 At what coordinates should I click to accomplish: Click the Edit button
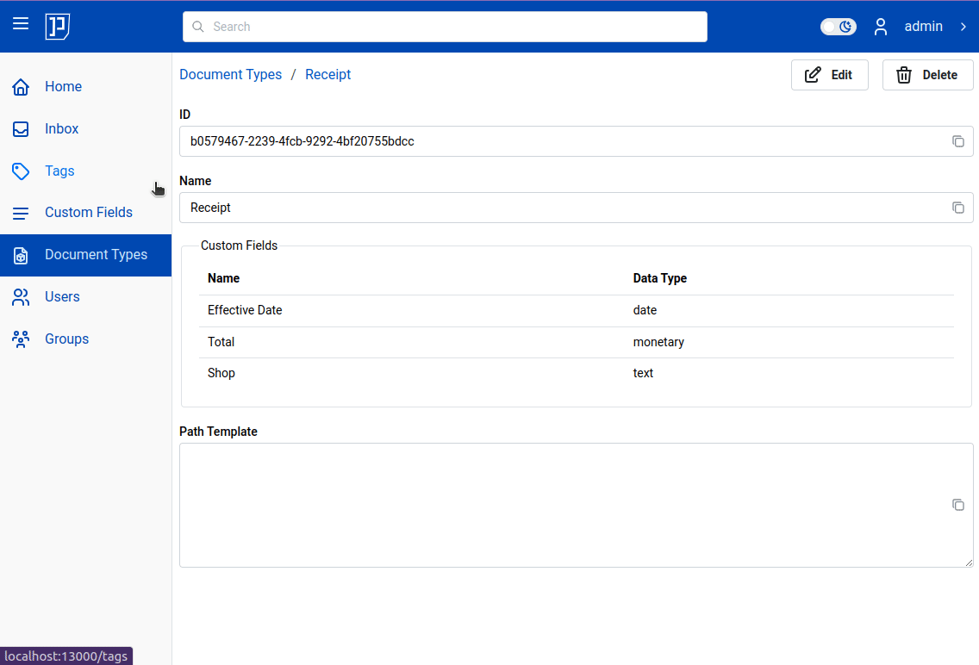[829, 75]
